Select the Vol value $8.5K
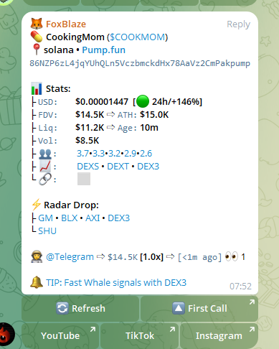This screenshot has height=349, width=279. 87,141
